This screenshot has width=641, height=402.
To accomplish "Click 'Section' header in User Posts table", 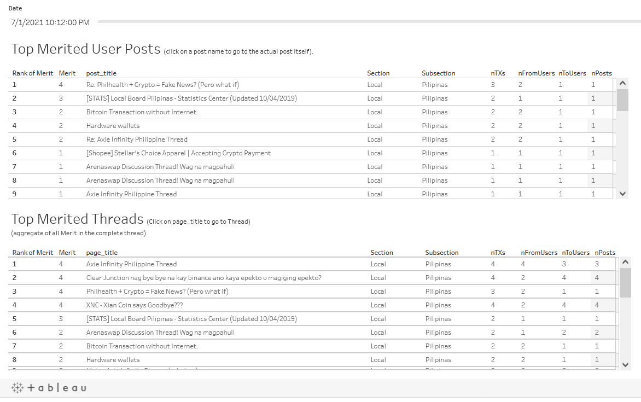I will [378, 73].
